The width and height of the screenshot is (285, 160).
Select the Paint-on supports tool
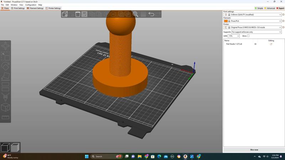tap(5, 97)
